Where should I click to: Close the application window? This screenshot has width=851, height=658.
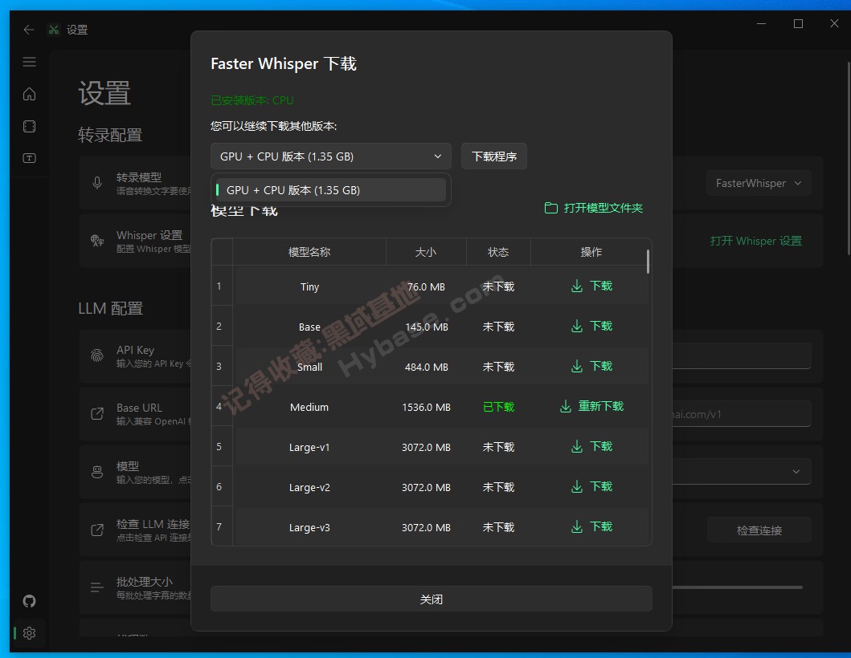835,24
